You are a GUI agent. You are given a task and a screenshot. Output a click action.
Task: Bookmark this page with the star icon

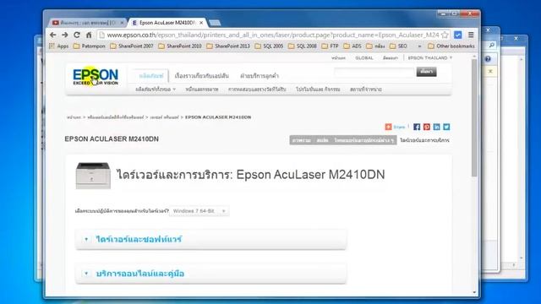pos(445,35)
